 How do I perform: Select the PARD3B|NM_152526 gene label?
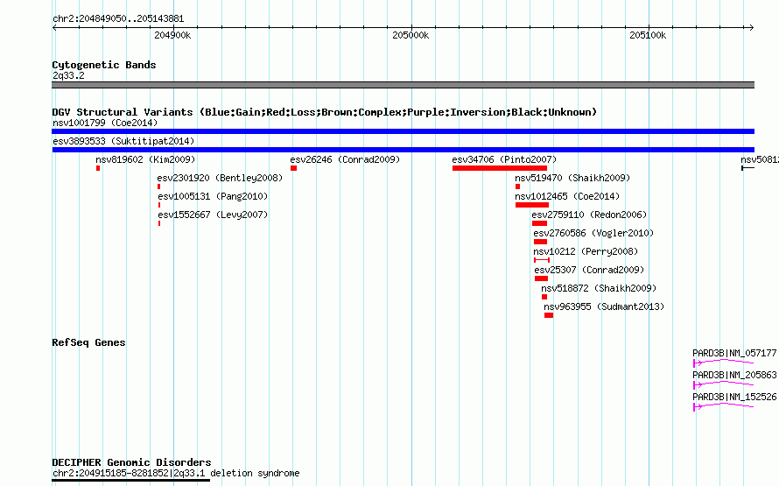[x=734, y=397]
